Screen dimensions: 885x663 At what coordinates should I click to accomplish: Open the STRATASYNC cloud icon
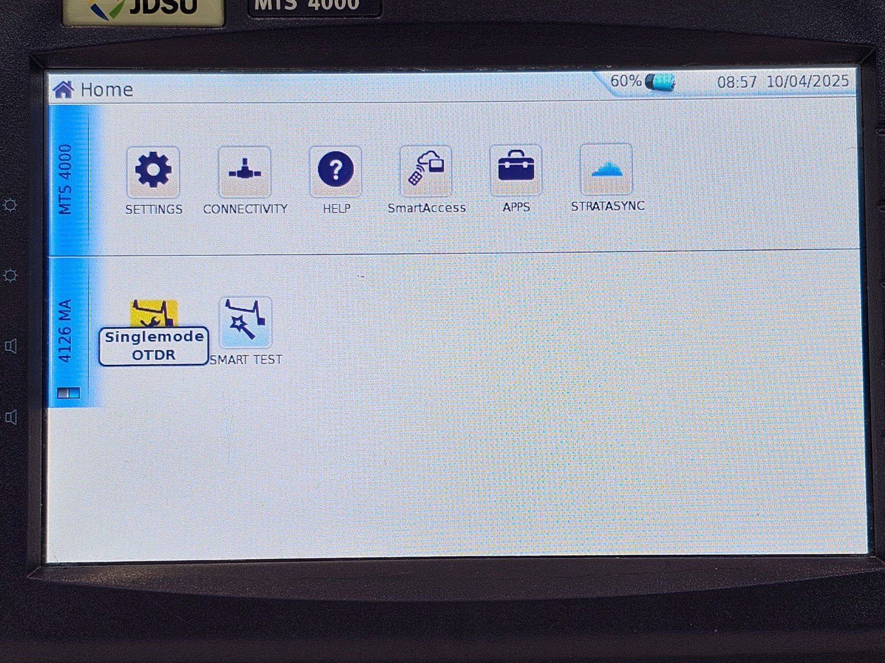click(x=606, y=169)
